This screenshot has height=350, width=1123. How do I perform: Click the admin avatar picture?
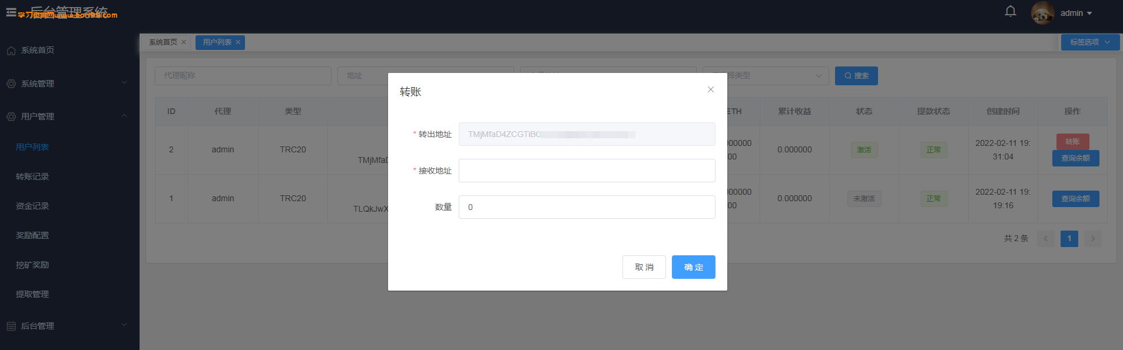pos(1043,13)
